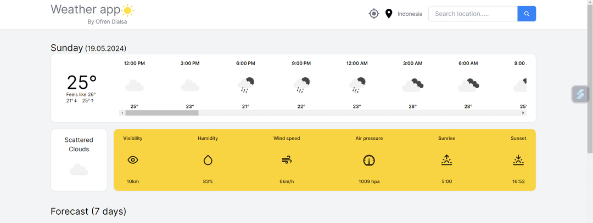Click the map pin location icon
593x223 pixels.
point(388,14)
